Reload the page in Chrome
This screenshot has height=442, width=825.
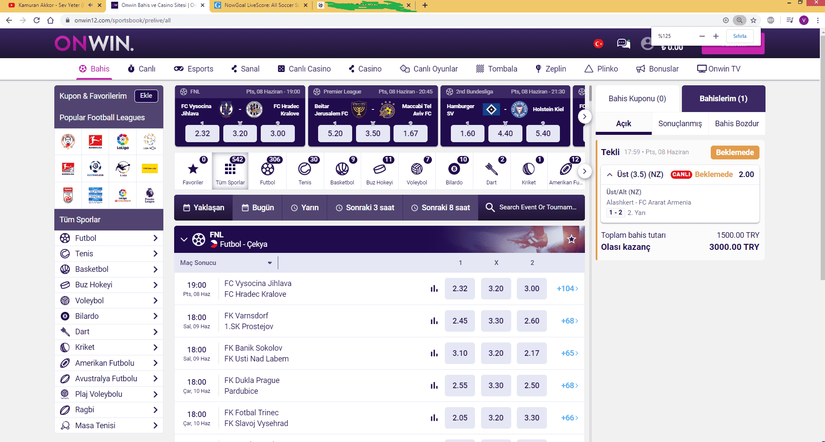pos(37,20)
